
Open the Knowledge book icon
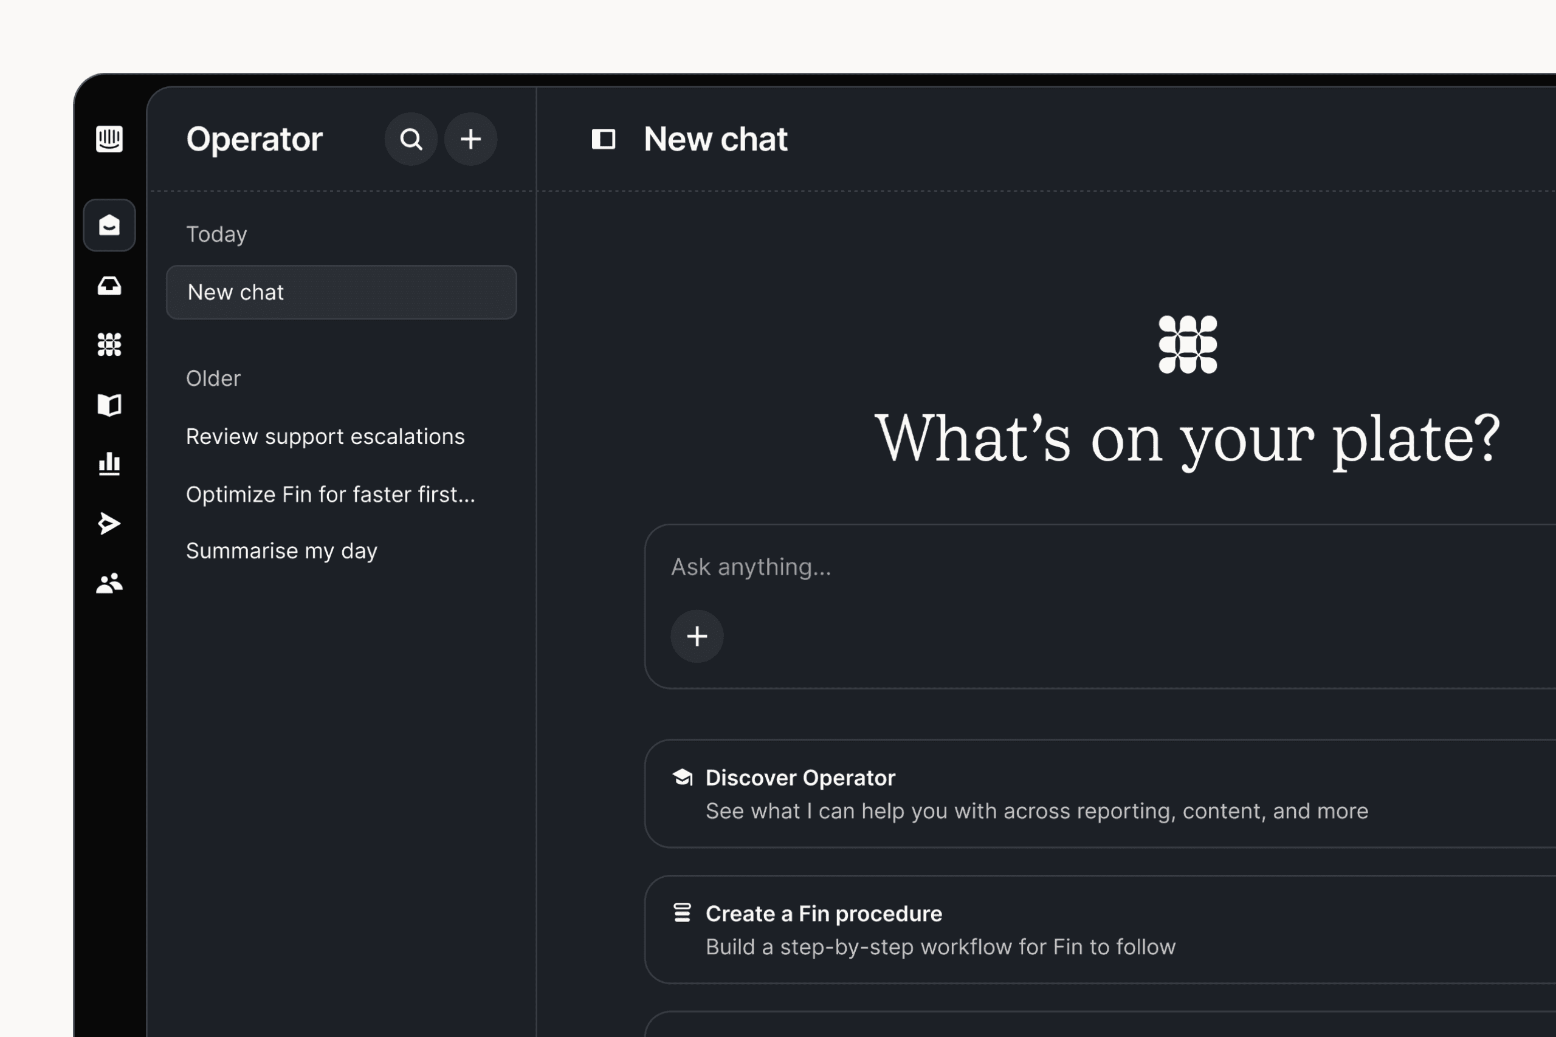pos(109,405)
